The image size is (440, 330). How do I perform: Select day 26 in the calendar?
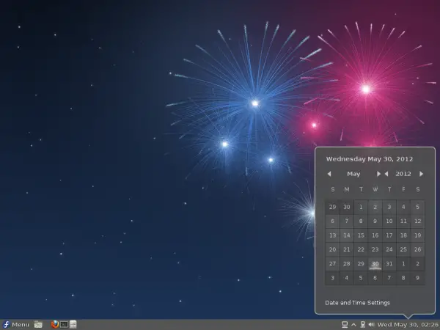417,249
